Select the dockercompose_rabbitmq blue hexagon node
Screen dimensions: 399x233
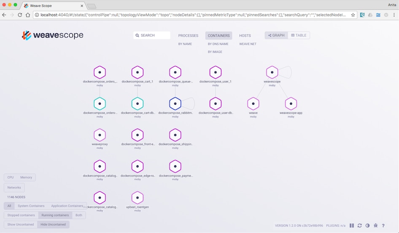[x=175, y=103]
